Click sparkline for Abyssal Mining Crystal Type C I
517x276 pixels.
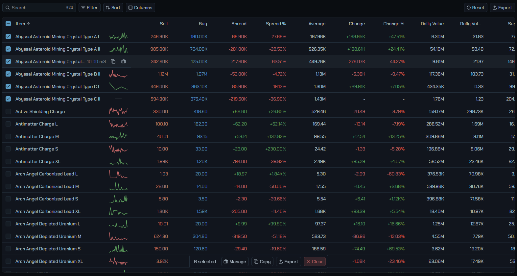pyautogui.click(x=118, y=86)
